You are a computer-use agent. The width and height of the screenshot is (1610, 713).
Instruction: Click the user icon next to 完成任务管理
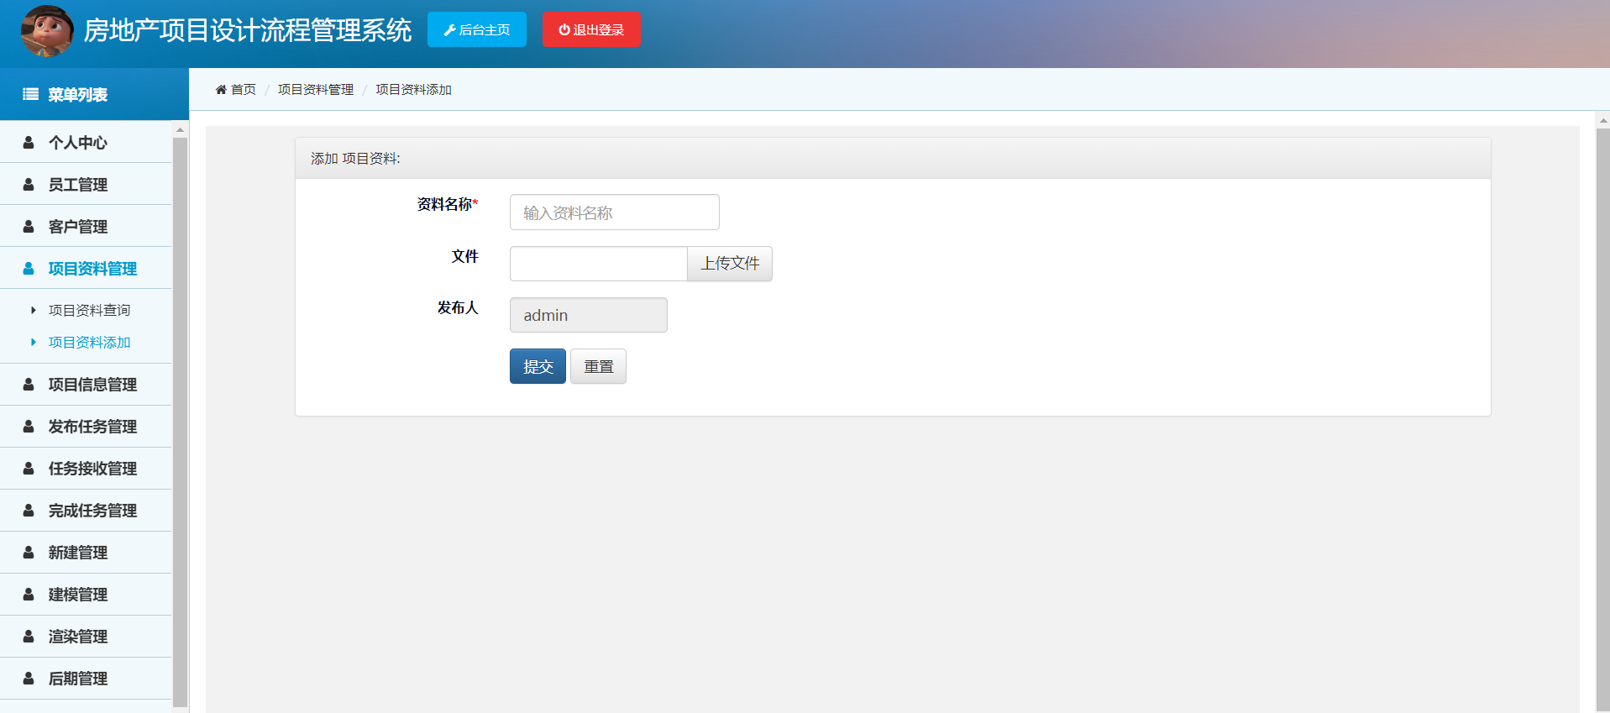click(29, 511)
